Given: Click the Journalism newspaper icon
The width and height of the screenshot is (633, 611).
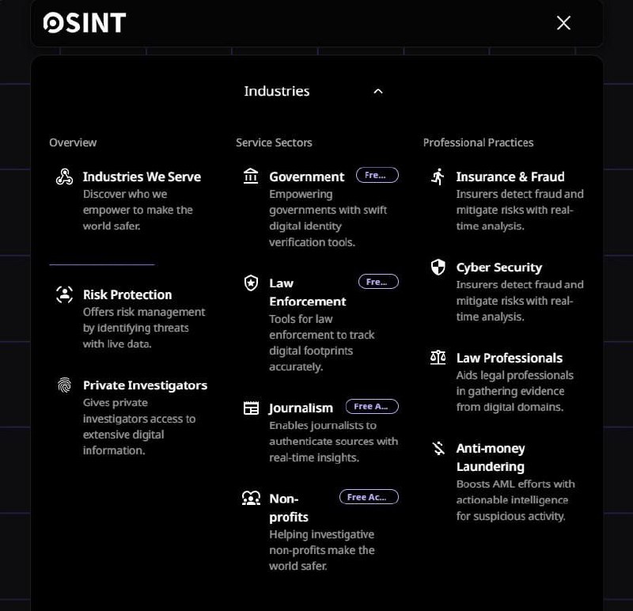Looking at the screenshot, I should click(x=251, y=408).
